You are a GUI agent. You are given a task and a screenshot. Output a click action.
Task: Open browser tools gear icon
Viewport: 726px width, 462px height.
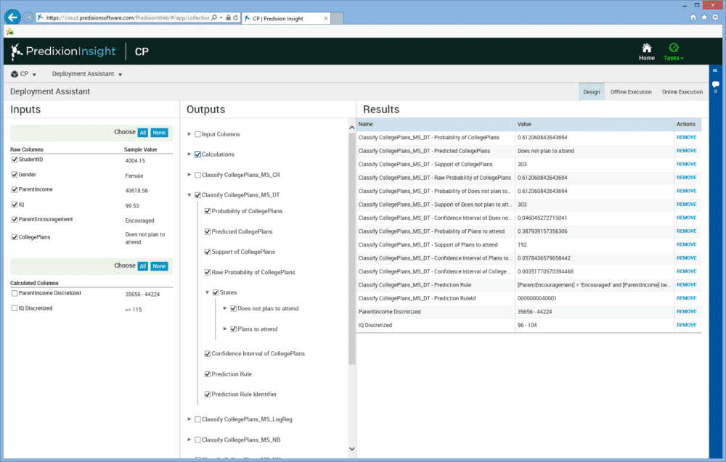[x=715, y=17]
